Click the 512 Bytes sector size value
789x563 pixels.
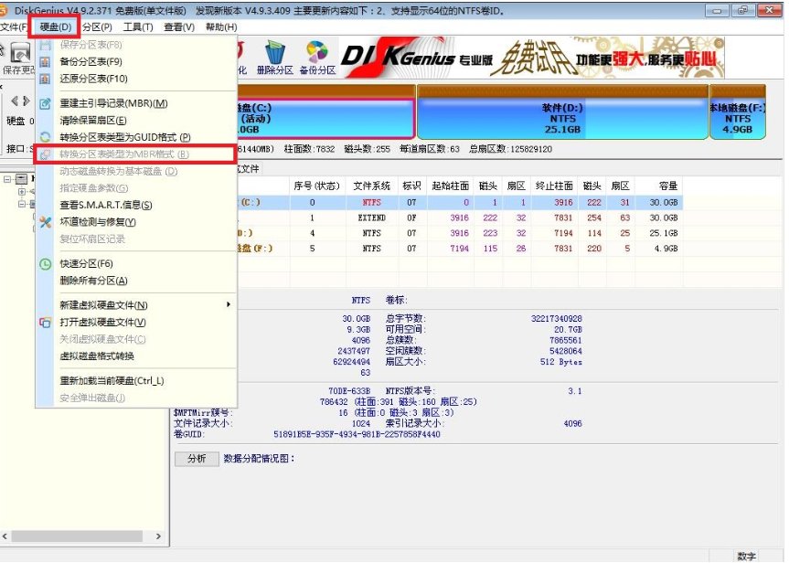(x=561, y=362)
